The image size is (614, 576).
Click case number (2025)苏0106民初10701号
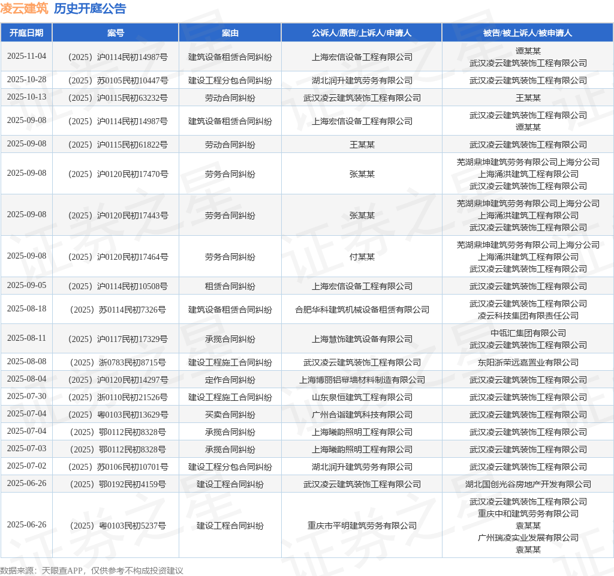pyautogui.click(x=118, y=467)
